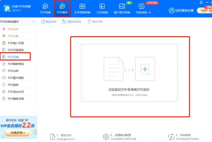Viewport: 212px width, 142px height.
Task: Select PDF图片提取 in the sidebar
Action: click(19, 78)
